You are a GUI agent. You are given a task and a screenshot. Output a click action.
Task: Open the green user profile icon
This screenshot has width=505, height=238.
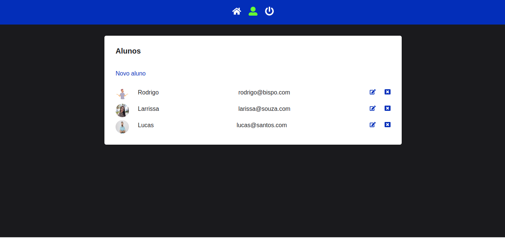coord(253,11)
